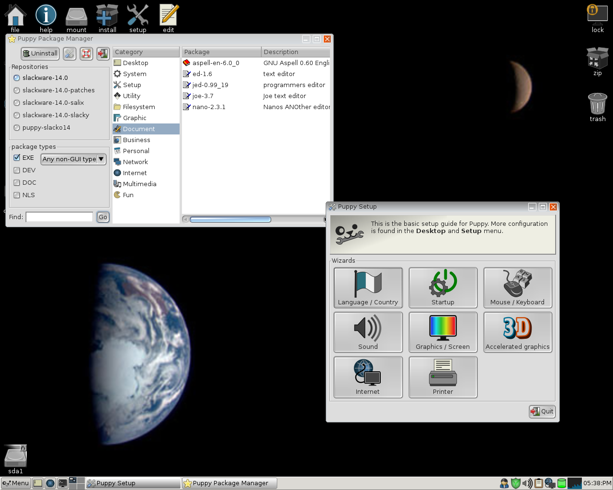Open the Menu button on taskbar

tap(16, 483)
